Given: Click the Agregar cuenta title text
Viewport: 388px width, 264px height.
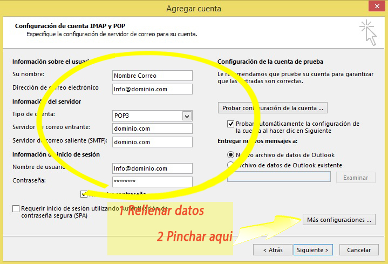Looking at the screenshot, I should point(194,9).
